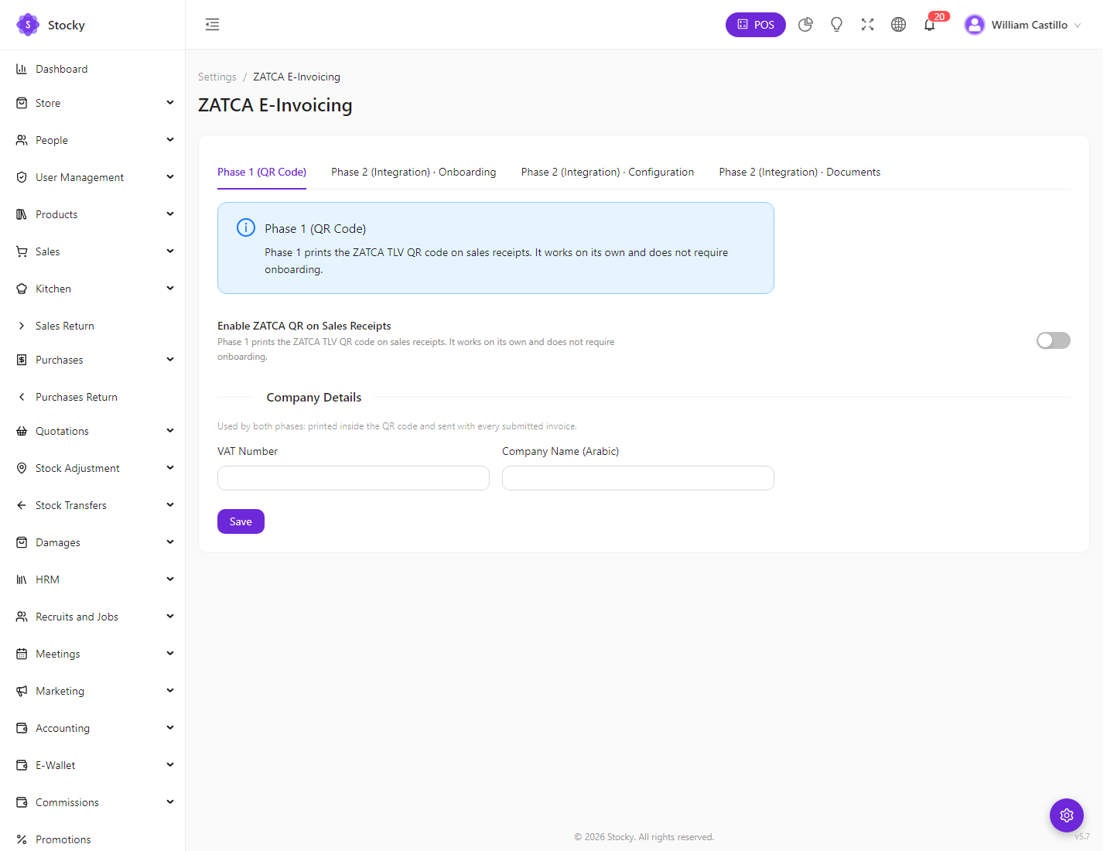Open William Castillo user dropdown arrow
1114x851 pixels.
[x=1078, y=26]
